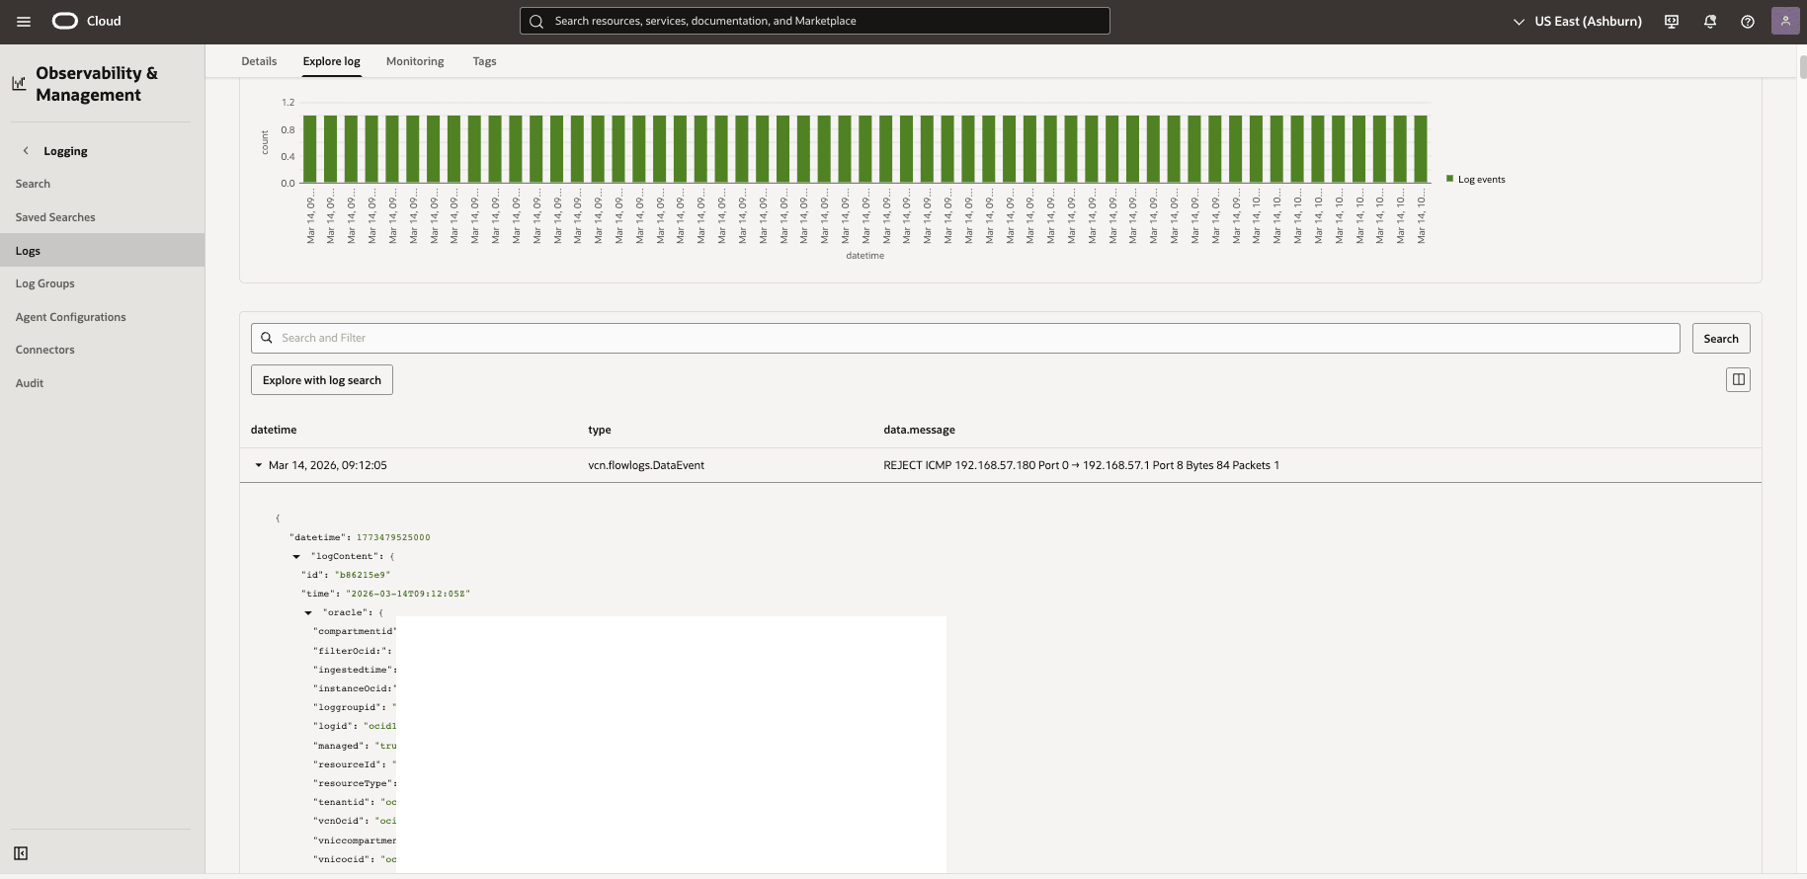
Task: Collapse the logContent JSON node
Action: click(x=296, y=556)
